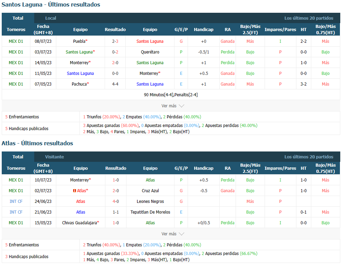
Task: Click Atlas 3 Handicaps publicados label
Action: 27,256
